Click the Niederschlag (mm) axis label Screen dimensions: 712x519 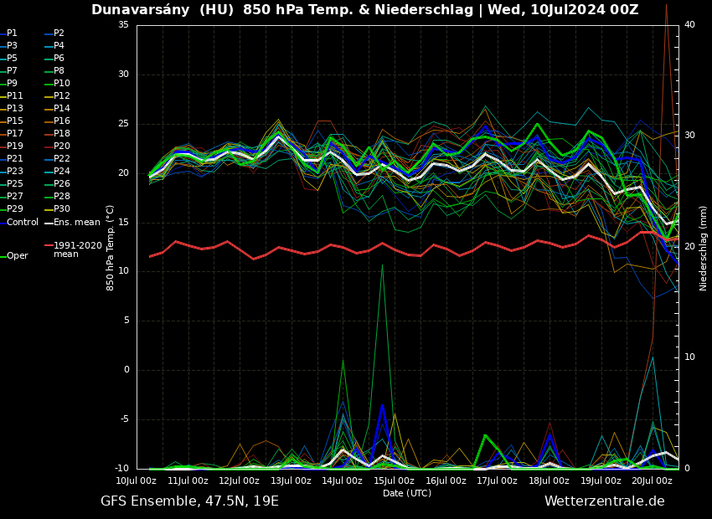coord(704,248)
